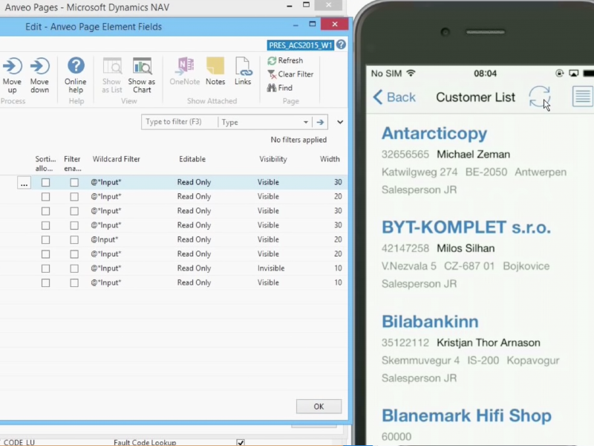Toggle Sorting allowed checkbox in first row
Screen dimensions: 594x446
point(45,182)
